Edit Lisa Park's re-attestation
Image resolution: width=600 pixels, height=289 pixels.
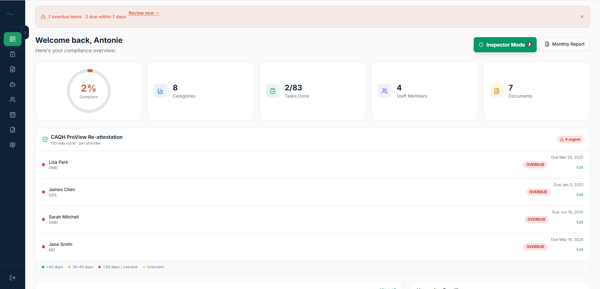(580, 167)
